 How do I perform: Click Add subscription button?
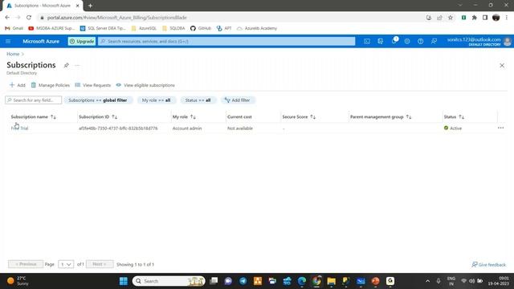18,85
